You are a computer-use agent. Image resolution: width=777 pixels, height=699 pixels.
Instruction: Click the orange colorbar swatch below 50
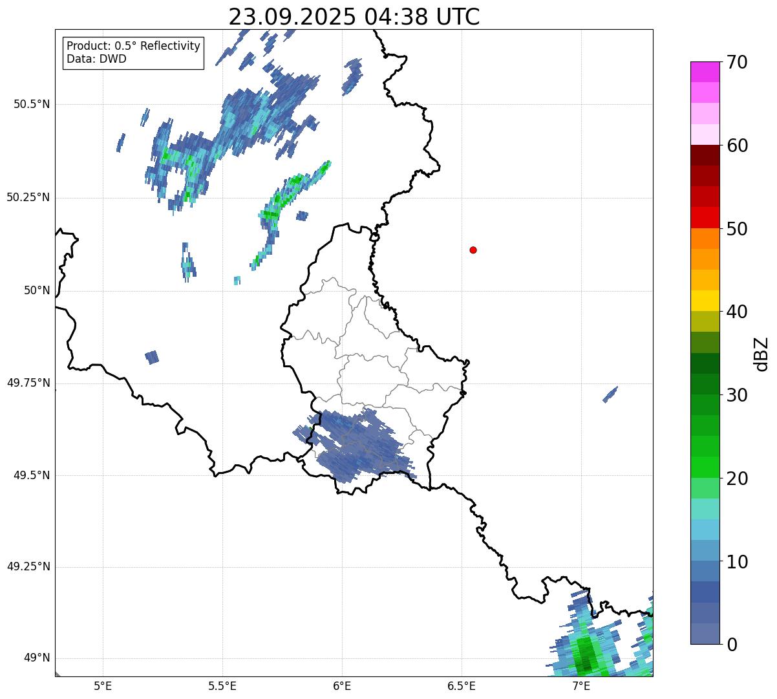[705, 239]
